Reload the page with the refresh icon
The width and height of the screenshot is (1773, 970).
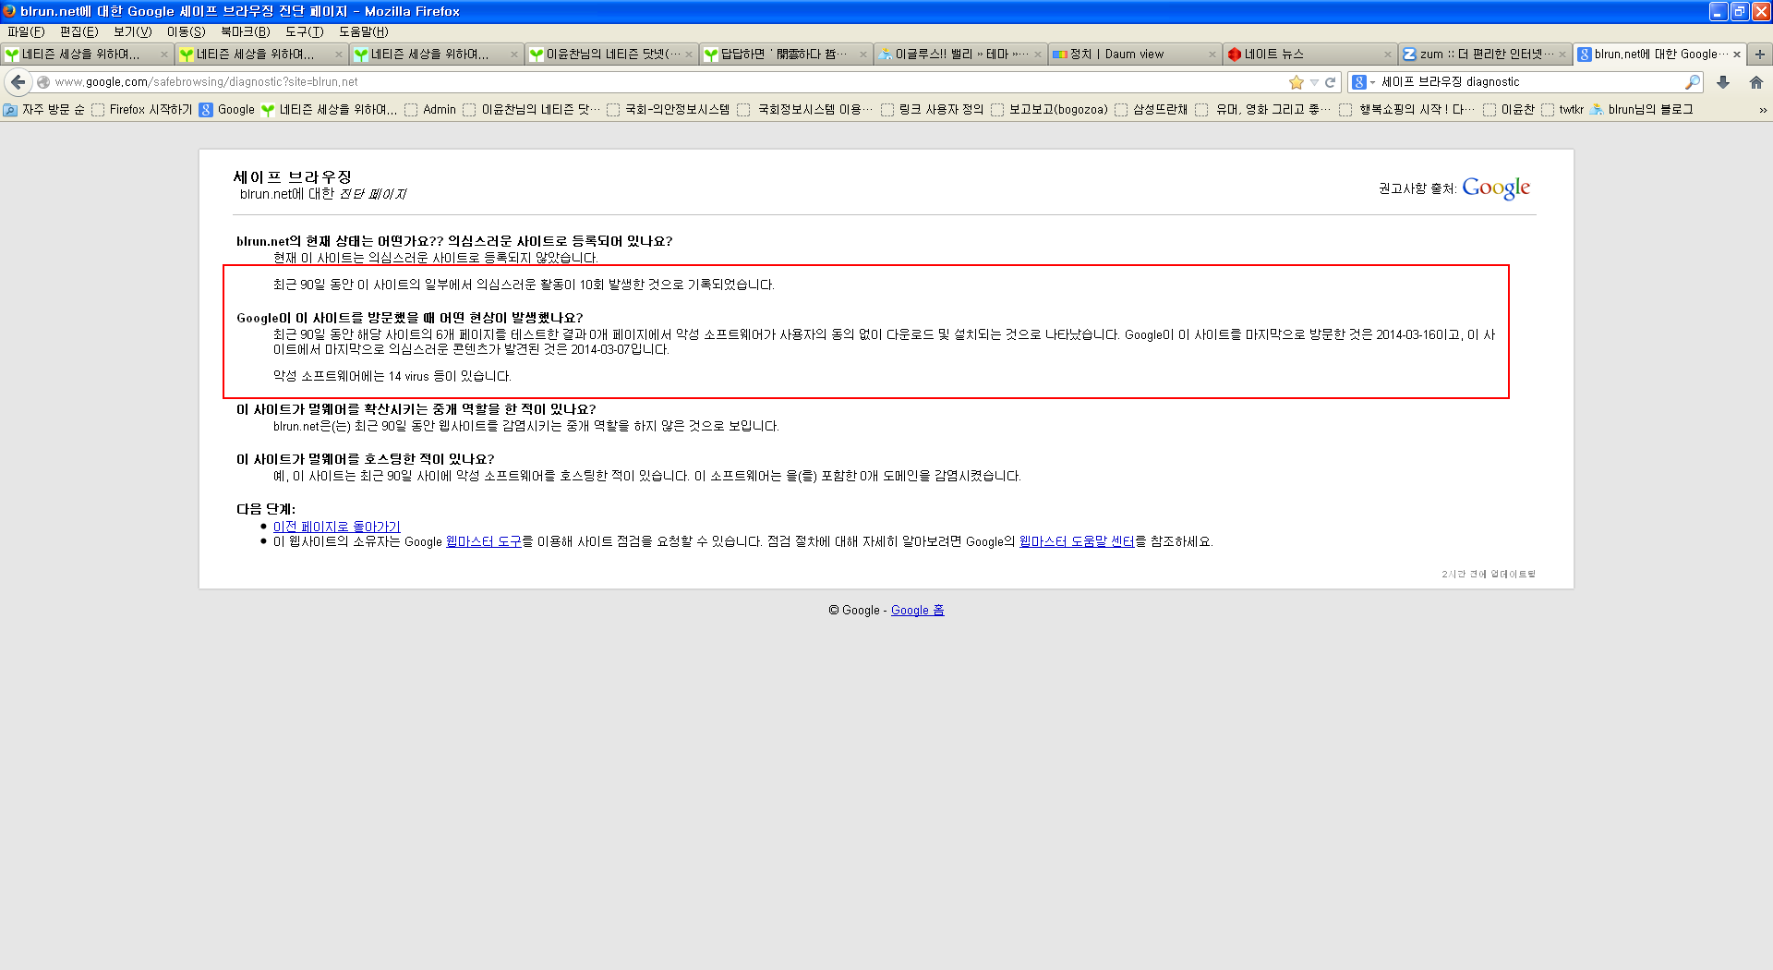point(1331,82)
